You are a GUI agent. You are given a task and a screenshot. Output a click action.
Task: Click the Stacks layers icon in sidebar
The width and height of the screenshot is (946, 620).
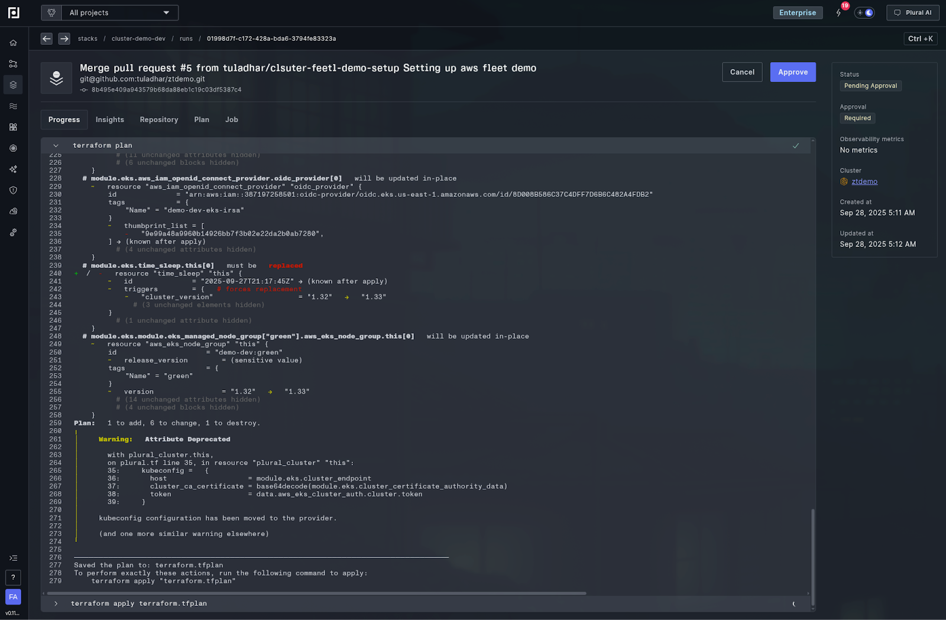(x=13, y=85)
